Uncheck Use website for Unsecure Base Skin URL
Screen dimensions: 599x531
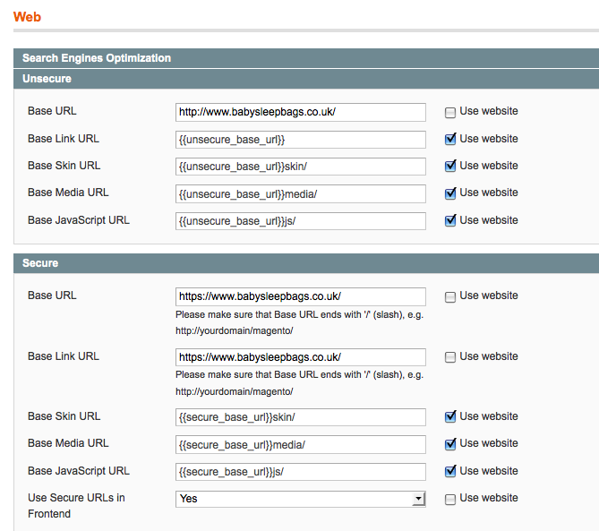(x=450, y=166)
